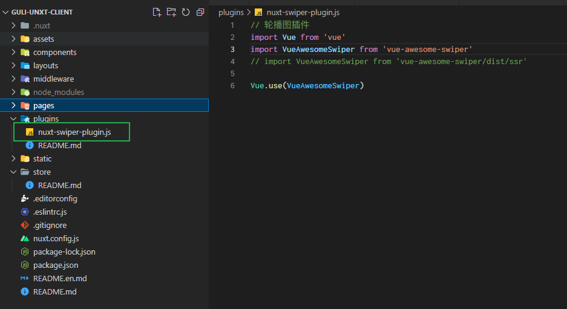
Task: Refresh the explorer file tree
Action: point(185,12)
